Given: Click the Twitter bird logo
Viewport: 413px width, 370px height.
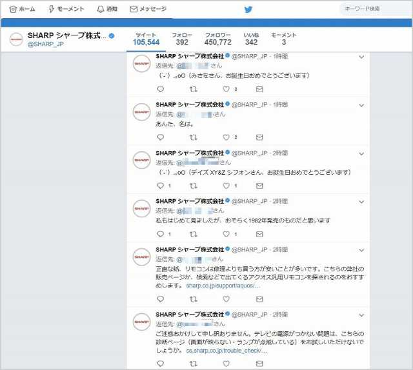Looking at the screenshot, I should pos(248,9).
